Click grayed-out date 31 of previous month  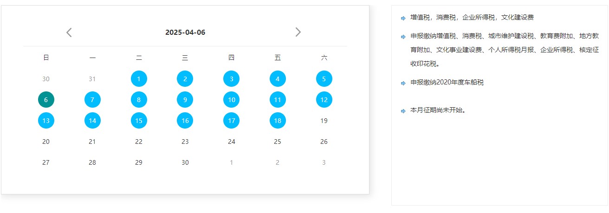pos(92,79)
